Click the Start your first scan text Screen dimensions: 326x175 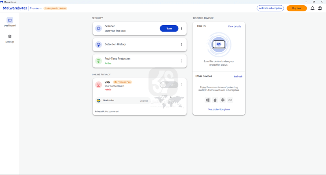click(115, 31)
